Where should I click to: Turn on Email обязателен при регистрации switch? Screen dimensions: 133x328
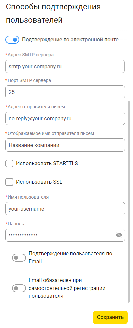click(19, 288)
